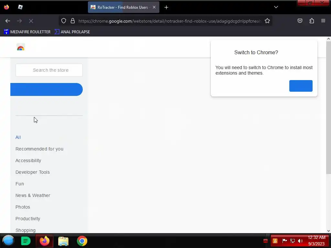Click the Action Center flag tray icon
Viewport: 331px width, 248px height.
(284, 241)
